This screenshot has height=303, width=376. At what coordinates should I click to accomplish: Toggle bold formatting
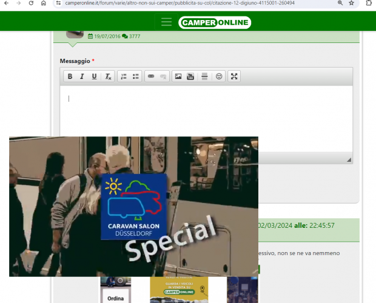click(x=70, y=76)
